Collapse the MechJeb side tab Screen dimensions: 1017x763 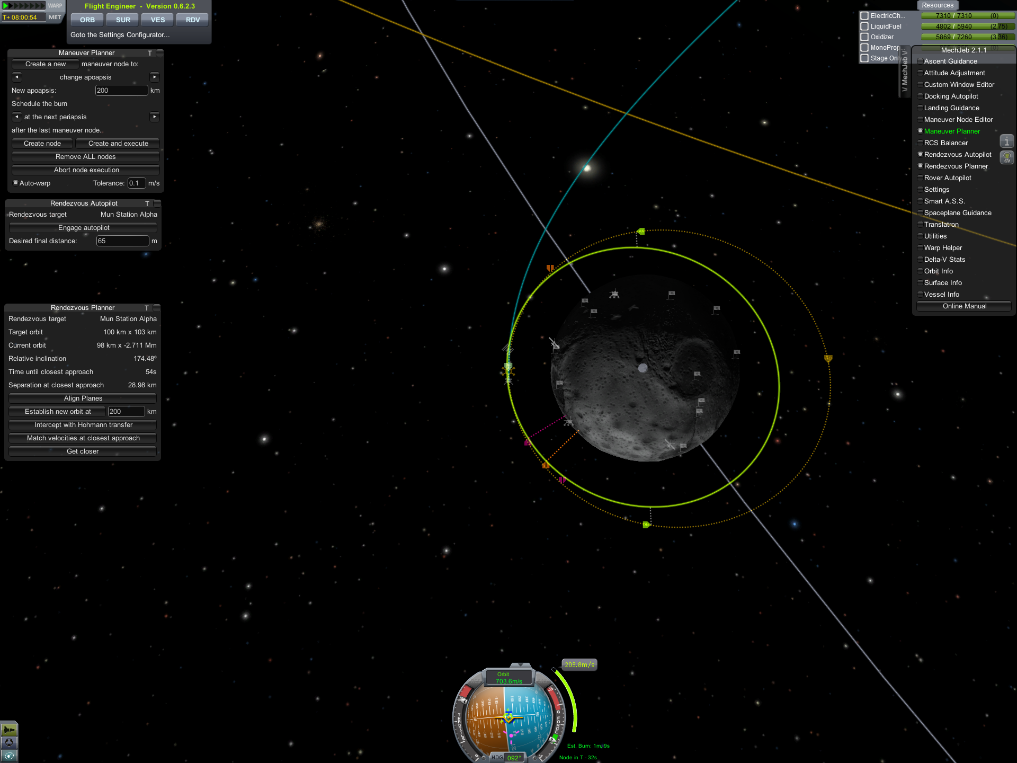904,72
